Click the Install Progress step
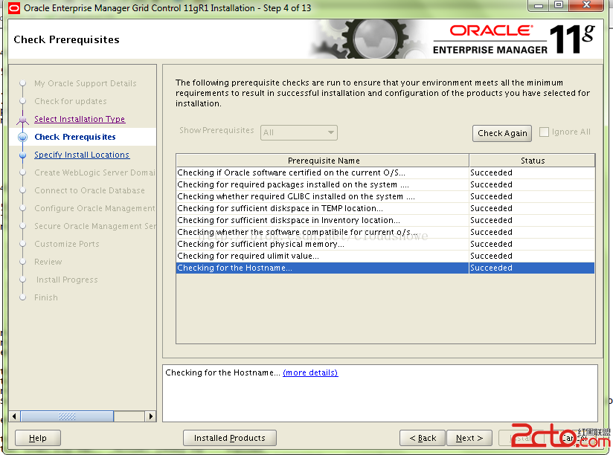Viewport: 613px width, 455px height. pos(67,280)
